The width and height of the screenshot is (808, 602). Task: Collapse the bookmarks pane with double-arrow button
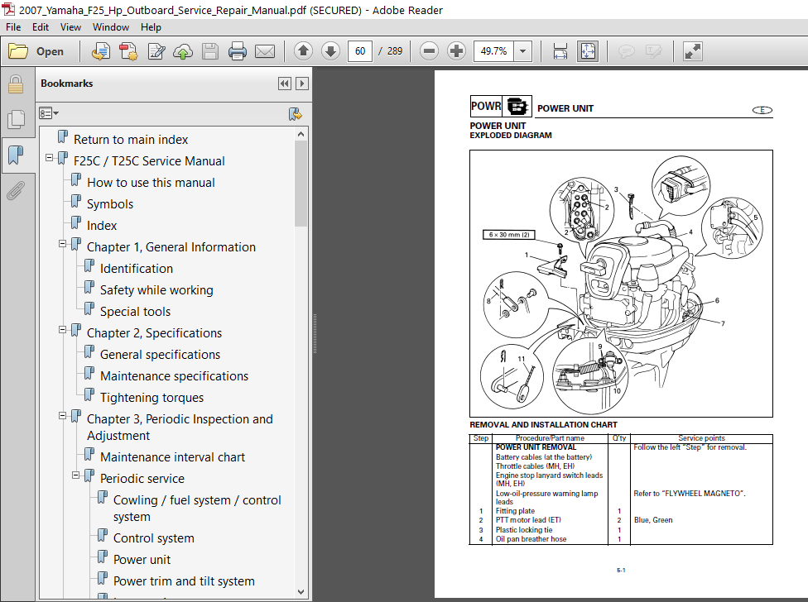tap(285, 84)
